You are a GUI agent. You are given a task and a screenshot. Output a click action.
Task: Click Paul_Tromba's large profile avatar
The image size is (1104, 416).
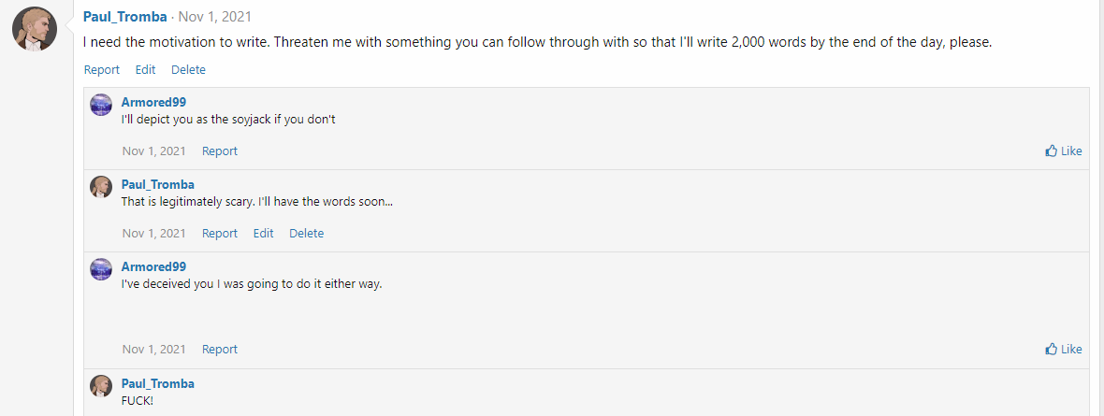point(35,30)
